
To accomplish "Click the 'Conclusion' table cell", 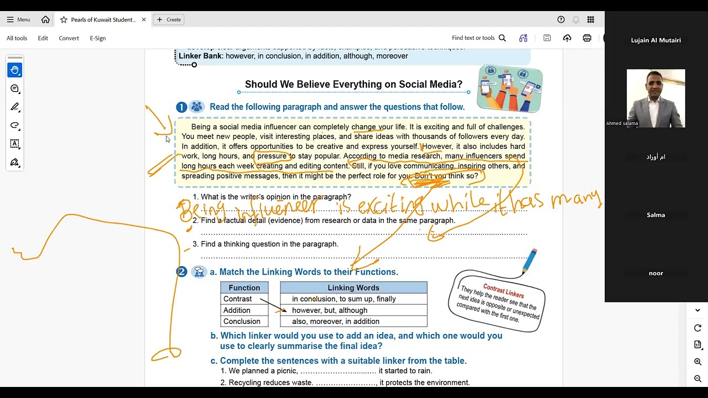I will pyautogui.click(x=244, y=321).
